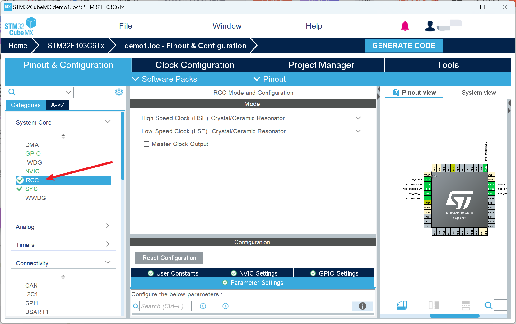The height and width of the screenshot is (324, 516).
Task: Open GPIO Settings tab
Action: [334, 273]
